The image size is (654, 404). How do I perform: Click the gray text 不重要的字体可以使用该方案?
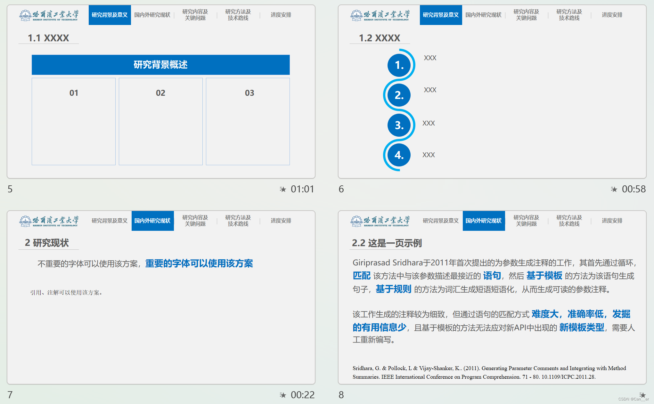pyautogui.click(x=88, y=264)
